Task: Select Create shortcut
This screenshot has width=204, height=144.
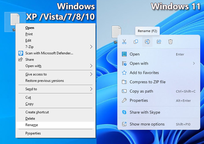Action: (55, 112)
